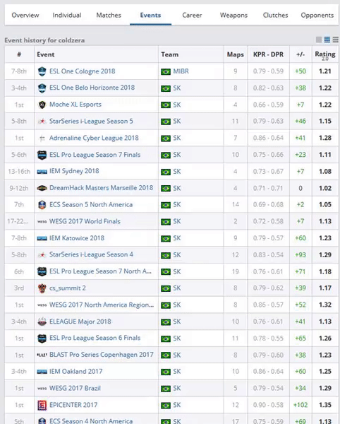Click the EPICENTER 2017 logo
340x424 pixels.
tap(42, 405)
